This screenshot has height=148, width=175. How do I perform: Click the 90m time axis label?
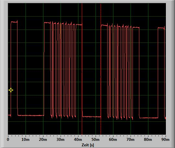tap(165, 140)
